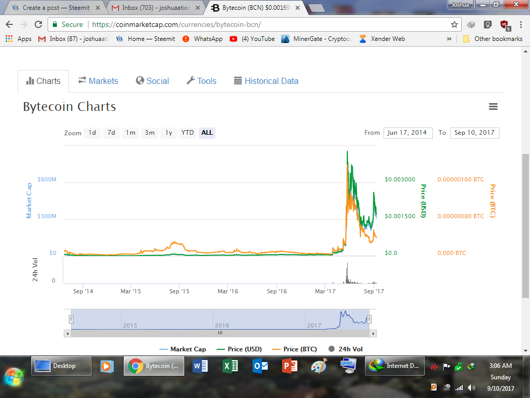Set chart zoom to 1m

click(x=130, y=133)
